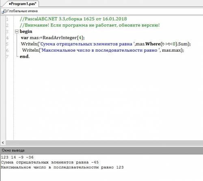Viewport: 203px width, 181px height.
Task: Click line number 1 in the gutter
Action: tap(7, 19)
